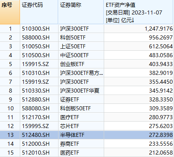
Task: Select net value 345.9142
Action: pyautogui.click(x=138, y=91)
